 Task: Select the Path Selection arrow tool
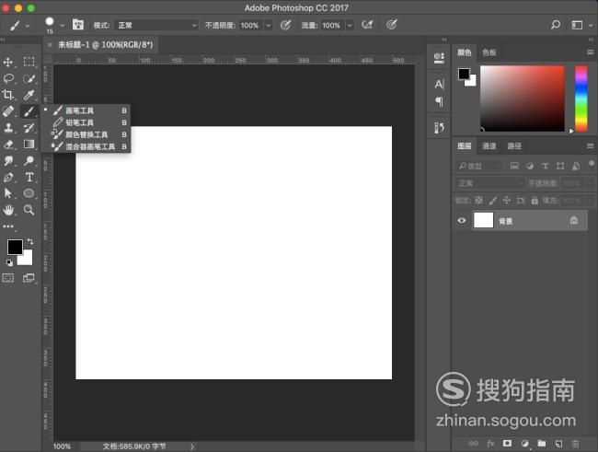click(x=8, y=193)
